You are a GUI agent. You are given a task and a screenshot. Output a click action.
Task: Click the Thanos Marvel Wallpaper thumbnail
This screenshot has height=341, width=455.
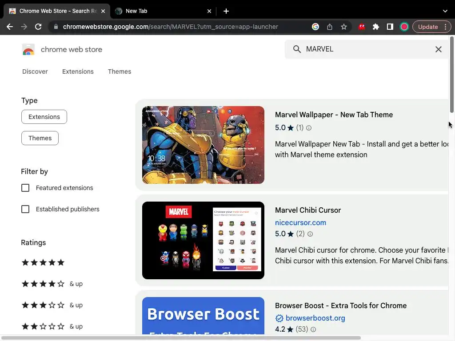pyautogui.click(x=203, y=145)
